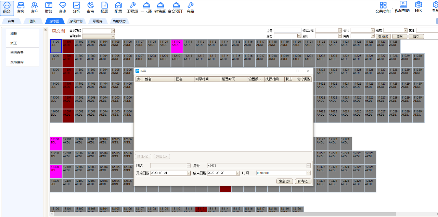
Task: Click the 查找(S) search button
Action: pyautogui.click(x=383, y=37)
